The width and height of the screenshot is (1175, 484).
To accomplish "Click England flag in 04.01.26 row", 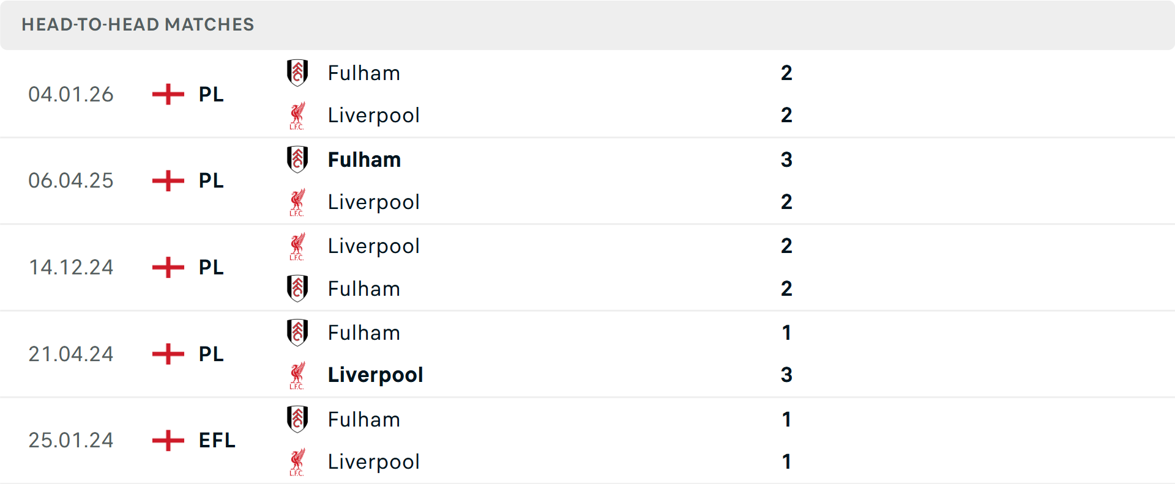I will pyautogui.click(x=168, y=94).
